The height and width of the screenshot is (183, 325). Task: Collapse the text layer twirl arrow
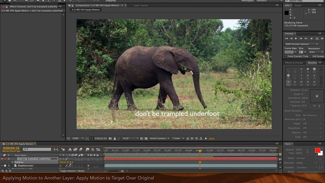point(2,159)
